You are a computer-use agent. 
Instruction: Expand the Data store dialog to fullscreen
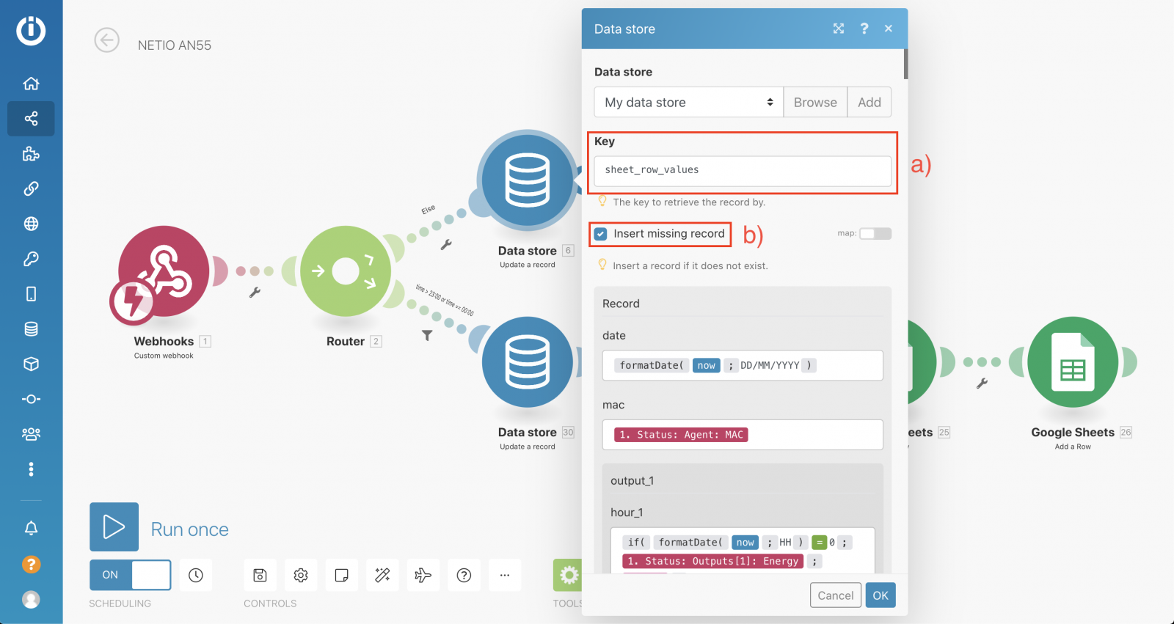tap(839, 29)
